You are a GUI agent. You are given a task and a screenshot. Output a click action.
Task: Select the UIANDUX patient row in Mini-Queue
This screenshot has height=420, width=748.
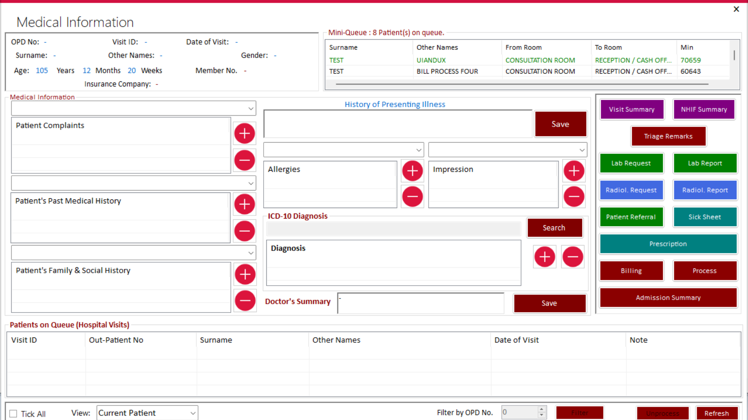coord(527,60)
